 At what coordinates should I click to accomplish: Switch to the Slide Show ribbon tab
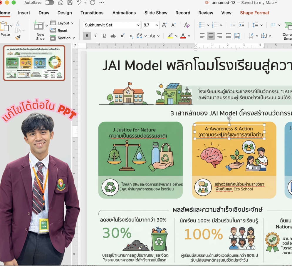coord(156,13)
